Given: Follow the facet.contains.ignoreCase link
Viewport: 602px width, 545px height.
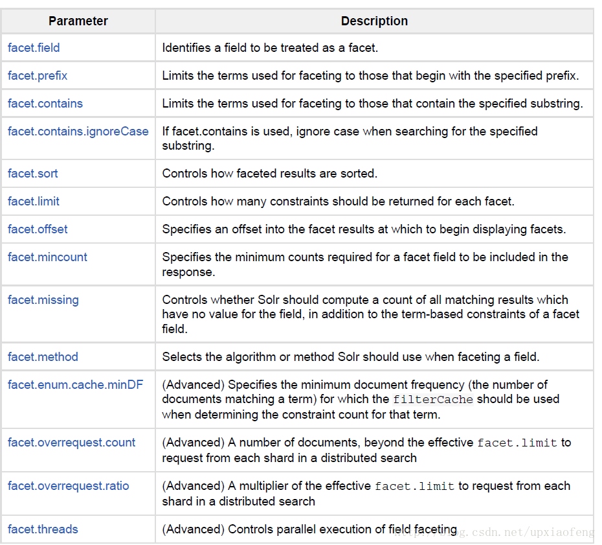Looking at the screenshot, I should pos(78,132).
